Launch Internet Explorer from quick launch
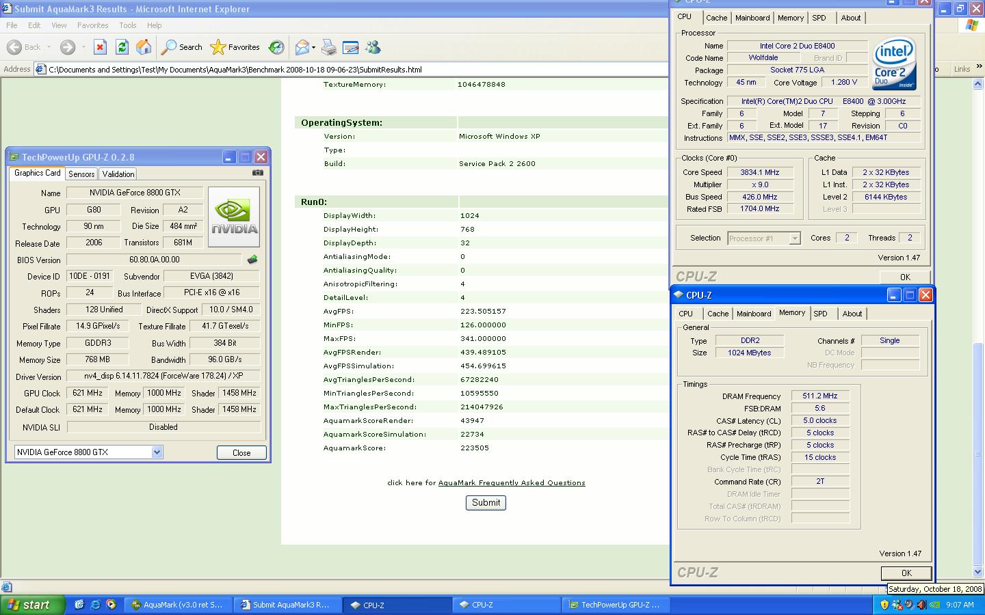Screen dimensions: 985x615 (x=95, y=605)
